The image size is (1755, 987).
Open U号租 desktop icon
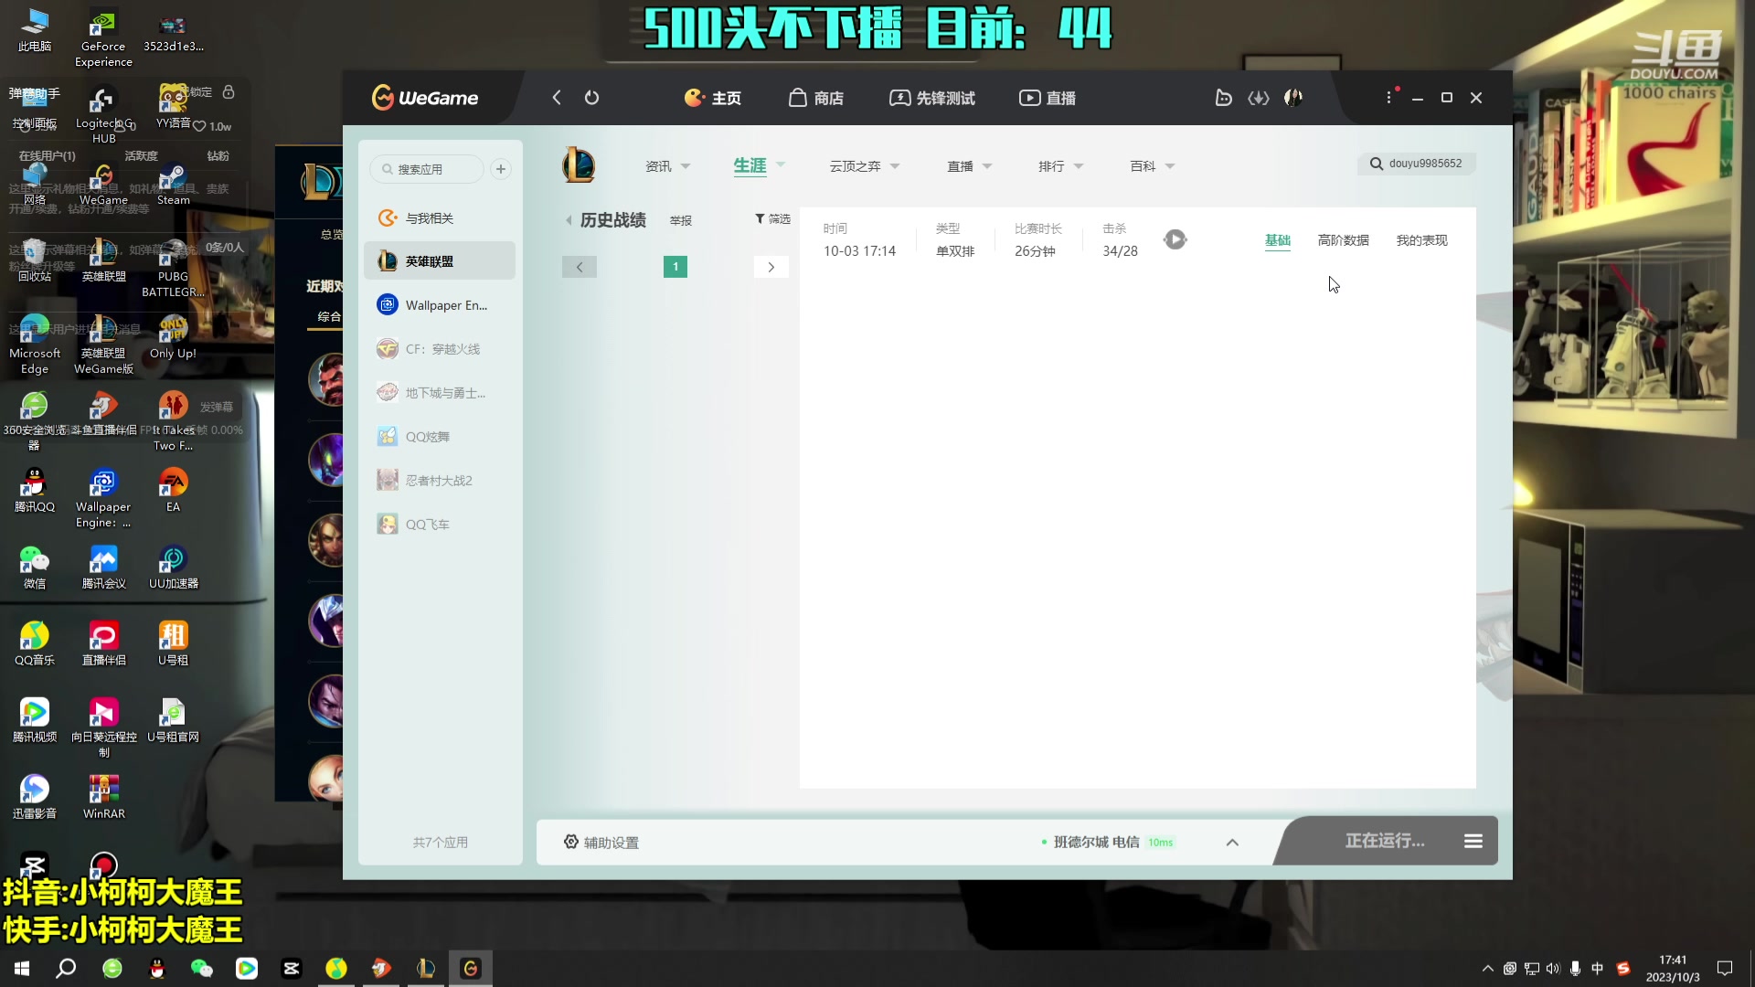173,645
